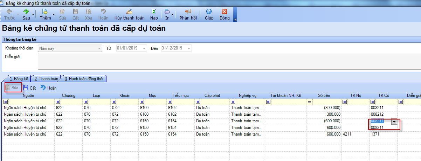Click the Nguồn column header
The image size is (421, 161).
(28, 95)
